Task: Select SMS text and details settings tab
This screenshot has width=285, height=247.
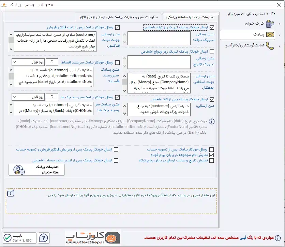Action: click(119, 17)
